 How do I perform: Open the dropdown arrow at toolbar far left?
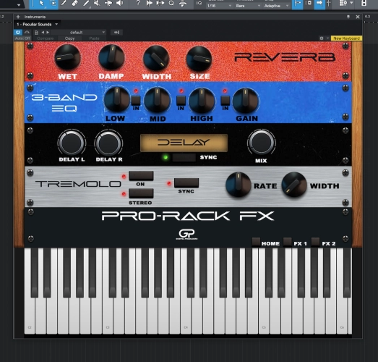click(19, 4)
